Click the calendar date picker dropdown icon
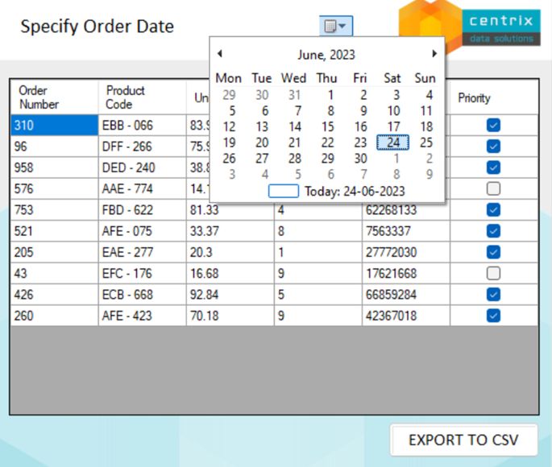This screenshot has width=552, height=467. pos(335,27)
